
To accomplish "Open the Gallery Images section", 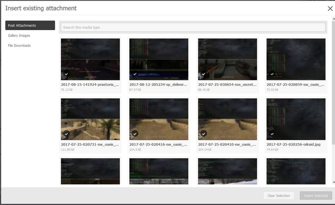I will (x=19, y=35).
